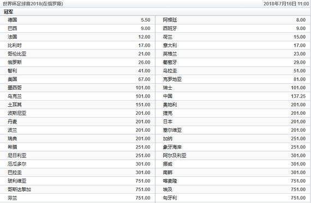Select the 巴西 team name
This screenshot has height=203, width=311.
pos(13,28)
